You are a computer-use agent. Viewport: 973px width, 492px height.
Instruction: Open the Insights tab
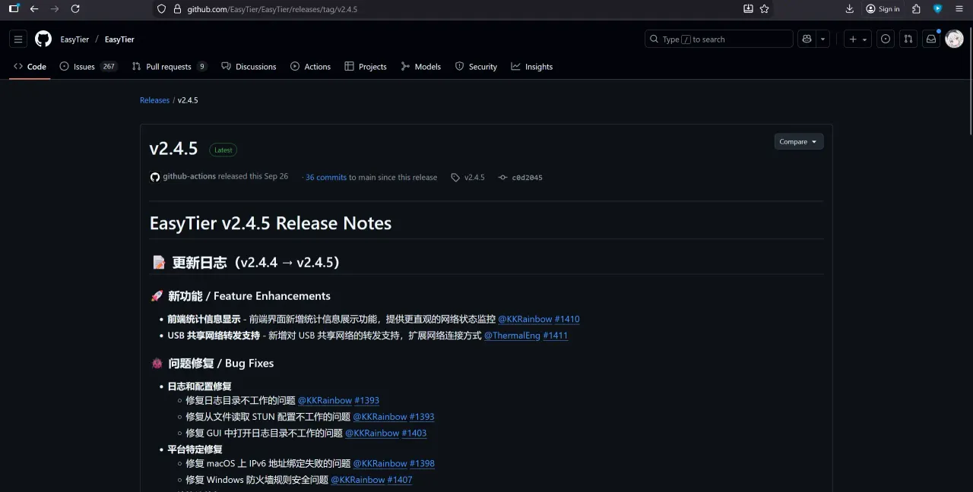[532, 67]
